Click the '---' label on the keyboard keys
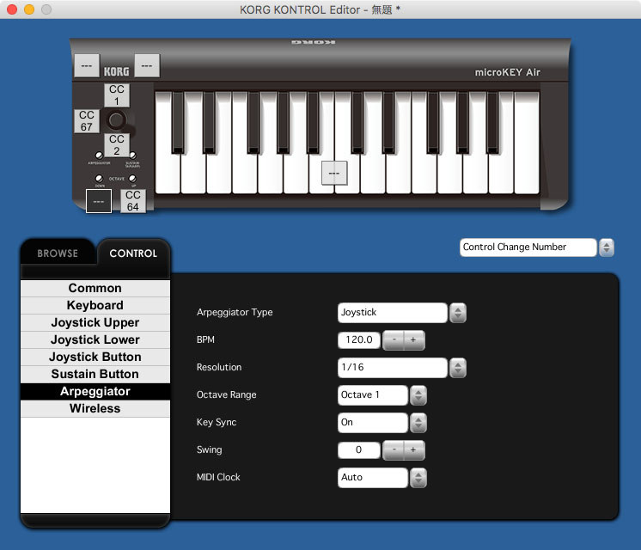 pos(334,173)
